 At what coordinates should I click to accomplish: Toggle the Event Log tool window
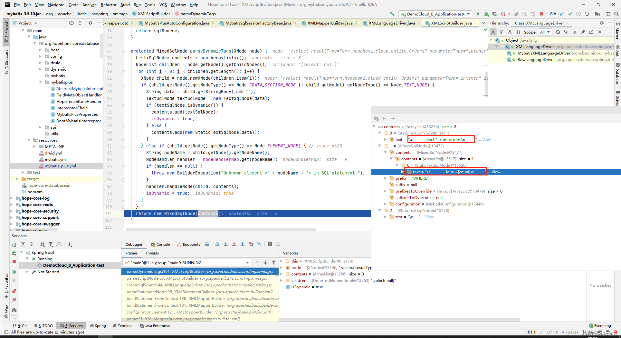600,326
